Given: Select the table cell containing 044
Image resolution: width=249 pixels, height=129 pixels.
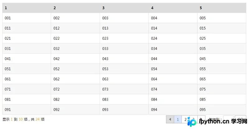Looking at the screenshot, I should [x=173, y=59].
